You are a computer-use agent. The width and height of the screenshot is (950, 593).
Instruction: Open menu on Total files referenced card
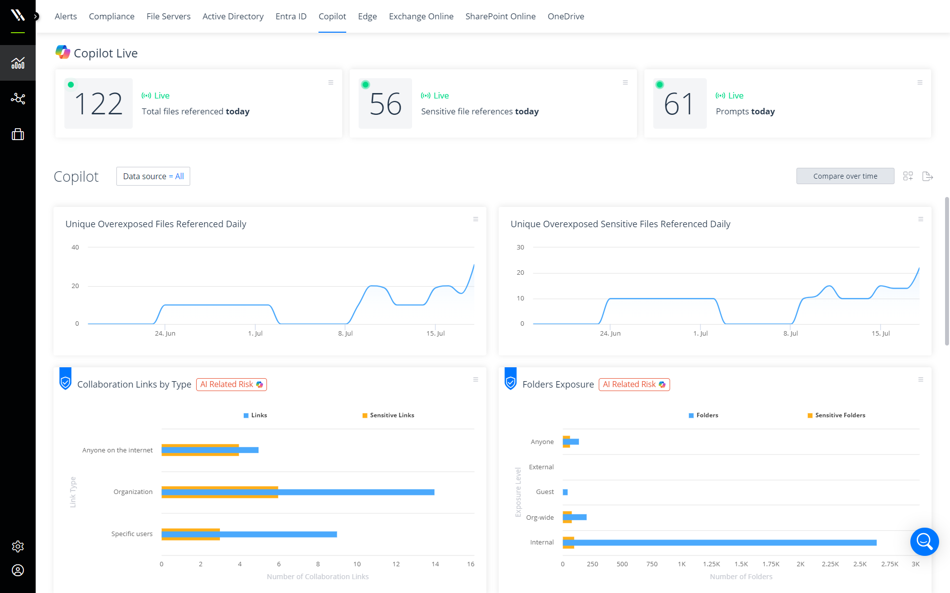331,83
